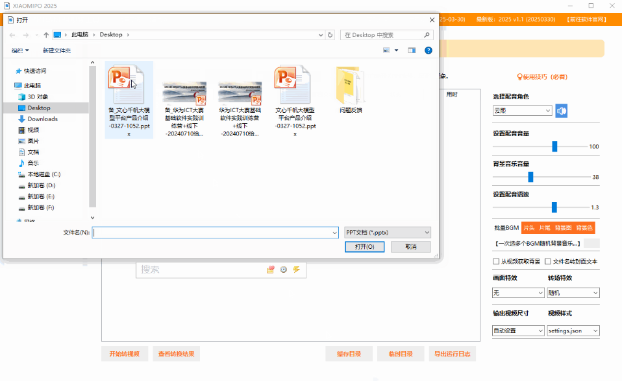Screen dimensions: 622x381
Task: Click the 背景音乐音量 slider handle
Action: pos(530,177)
